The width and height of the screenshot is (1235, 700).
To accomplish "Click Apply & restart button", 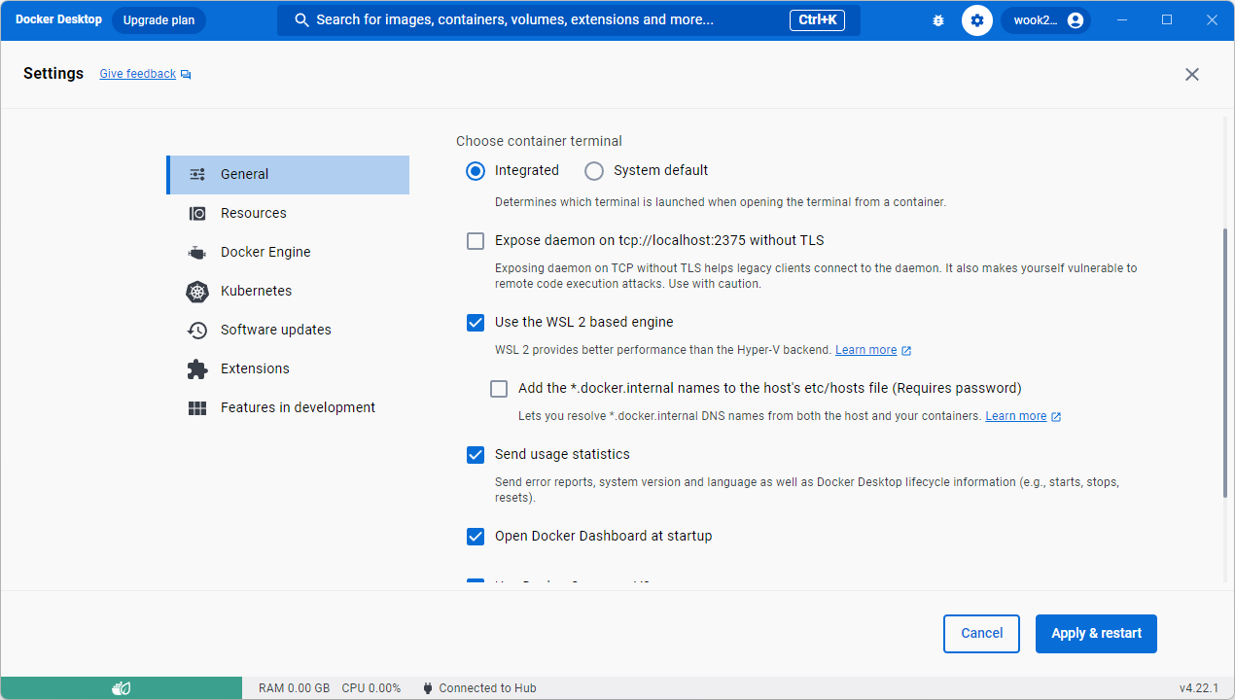I will tap(1096, 634).
